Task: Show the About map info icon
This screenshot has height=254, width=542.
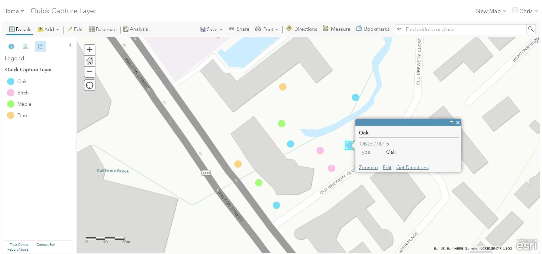Action: (11, 47)
